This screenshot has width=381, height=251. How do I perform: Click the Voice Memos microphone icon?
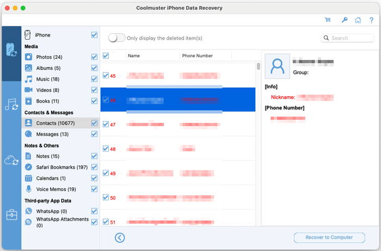pos(28,189)
